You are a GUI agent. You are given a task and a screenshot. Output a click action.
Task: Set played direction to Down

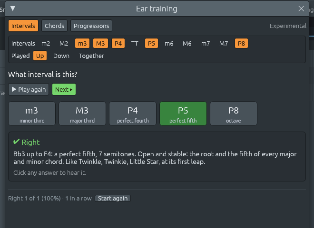61,56
